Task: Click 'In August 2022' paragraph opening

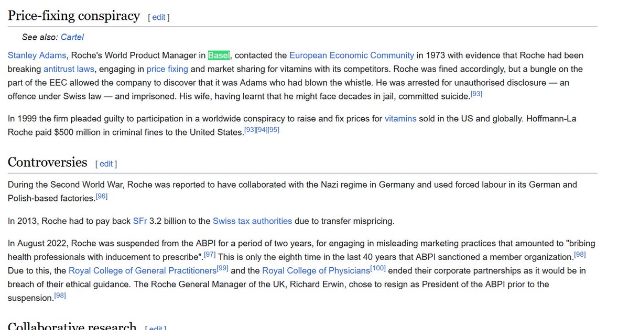Action: [36, 244]
